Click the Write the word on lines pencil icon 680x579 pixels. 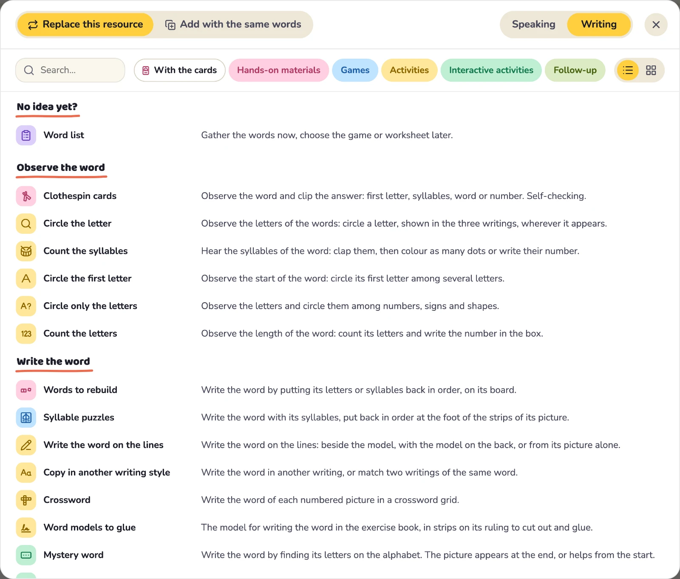26,445
